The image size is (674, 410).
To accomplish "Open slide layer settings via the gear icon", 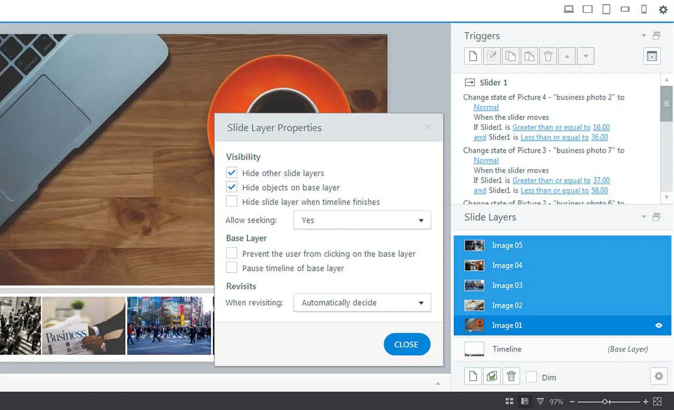I will coord(658,376).
